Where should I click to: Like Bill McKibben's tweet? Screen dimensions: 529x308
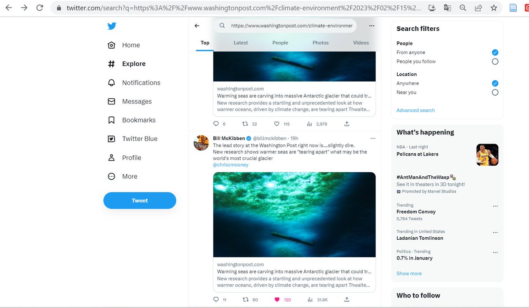277,299
